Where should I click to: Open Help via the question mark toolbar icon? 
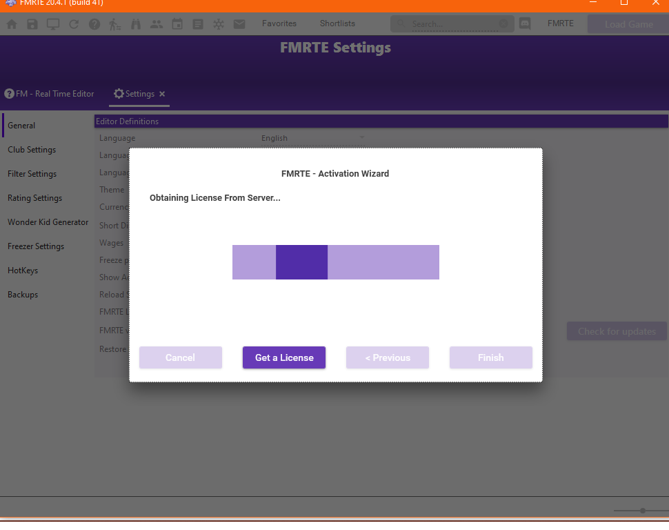coord(94,24)
